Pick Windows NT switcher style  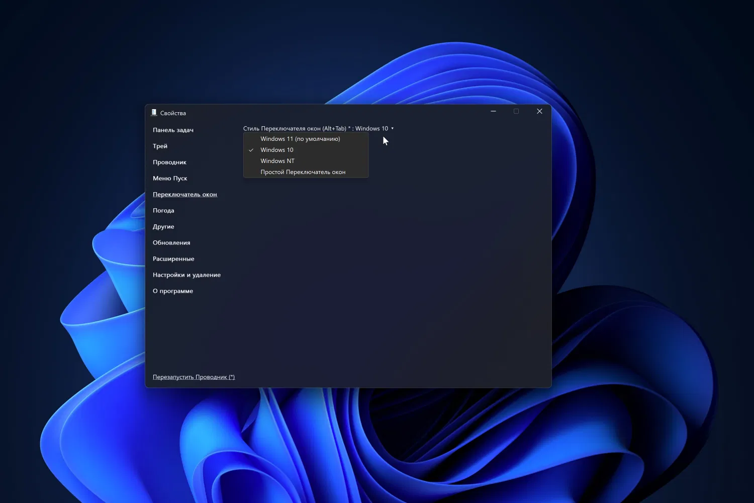pos(306,161)
